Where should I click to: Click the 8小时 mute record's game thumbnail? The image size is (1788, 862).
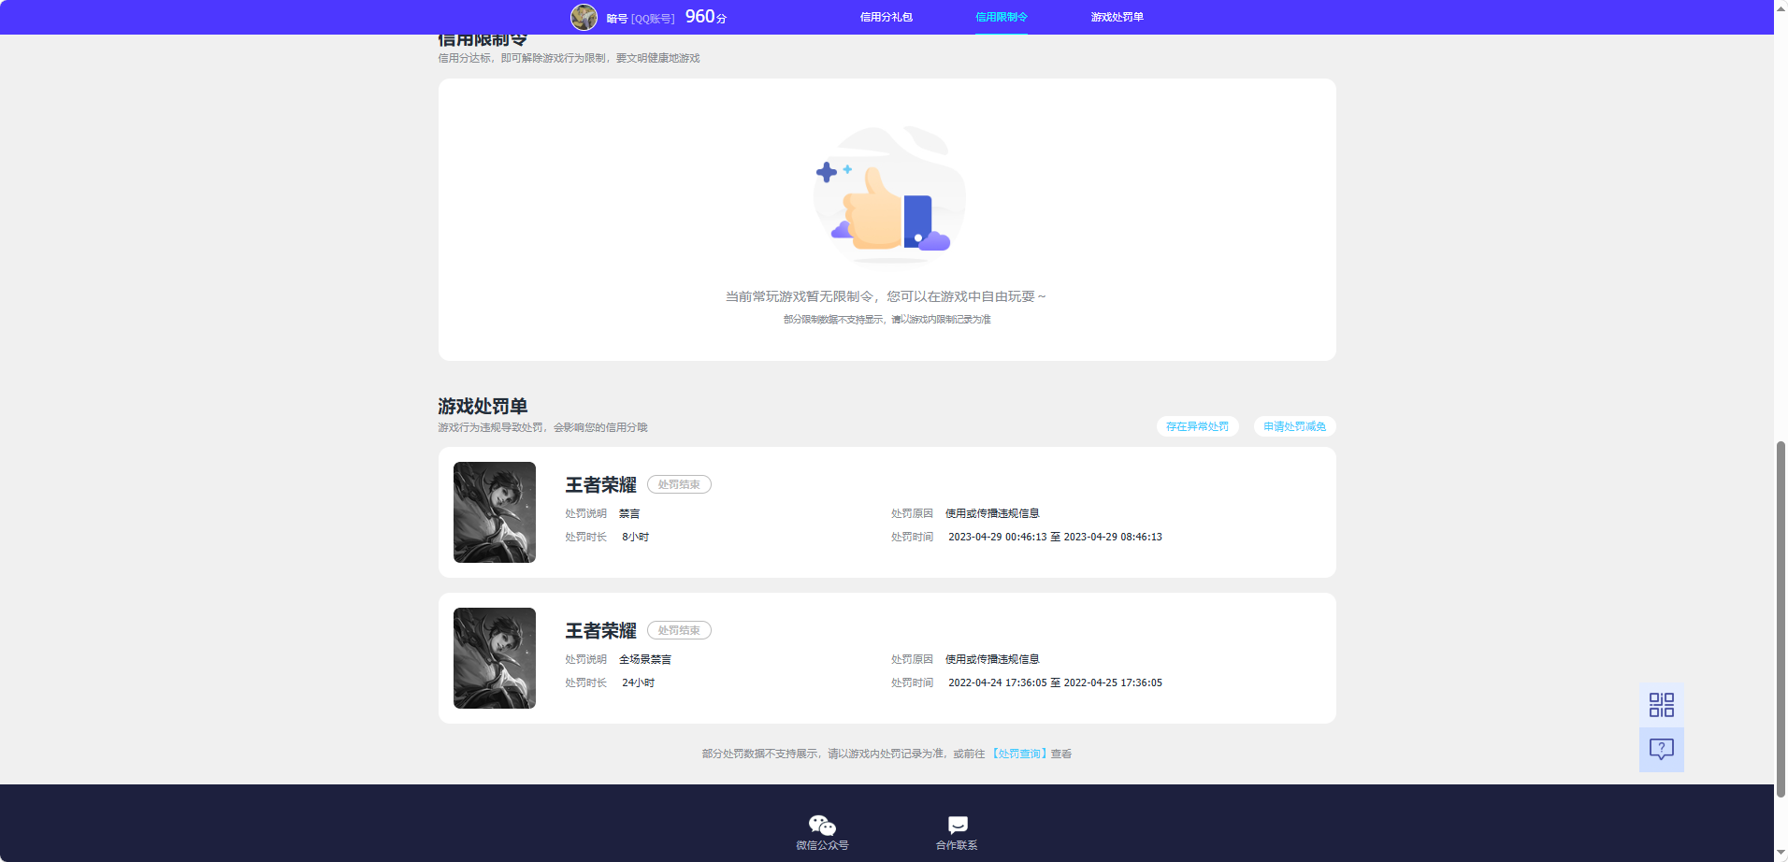click(495, 512)
